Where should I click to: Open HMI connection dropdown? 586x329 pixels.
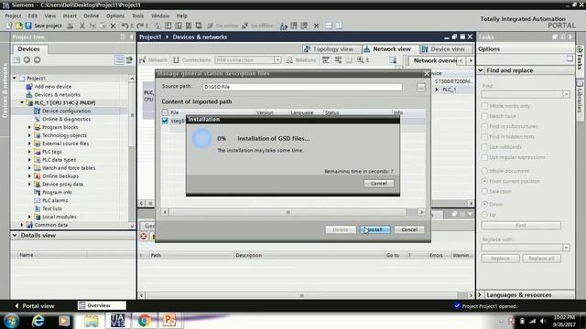277,60
